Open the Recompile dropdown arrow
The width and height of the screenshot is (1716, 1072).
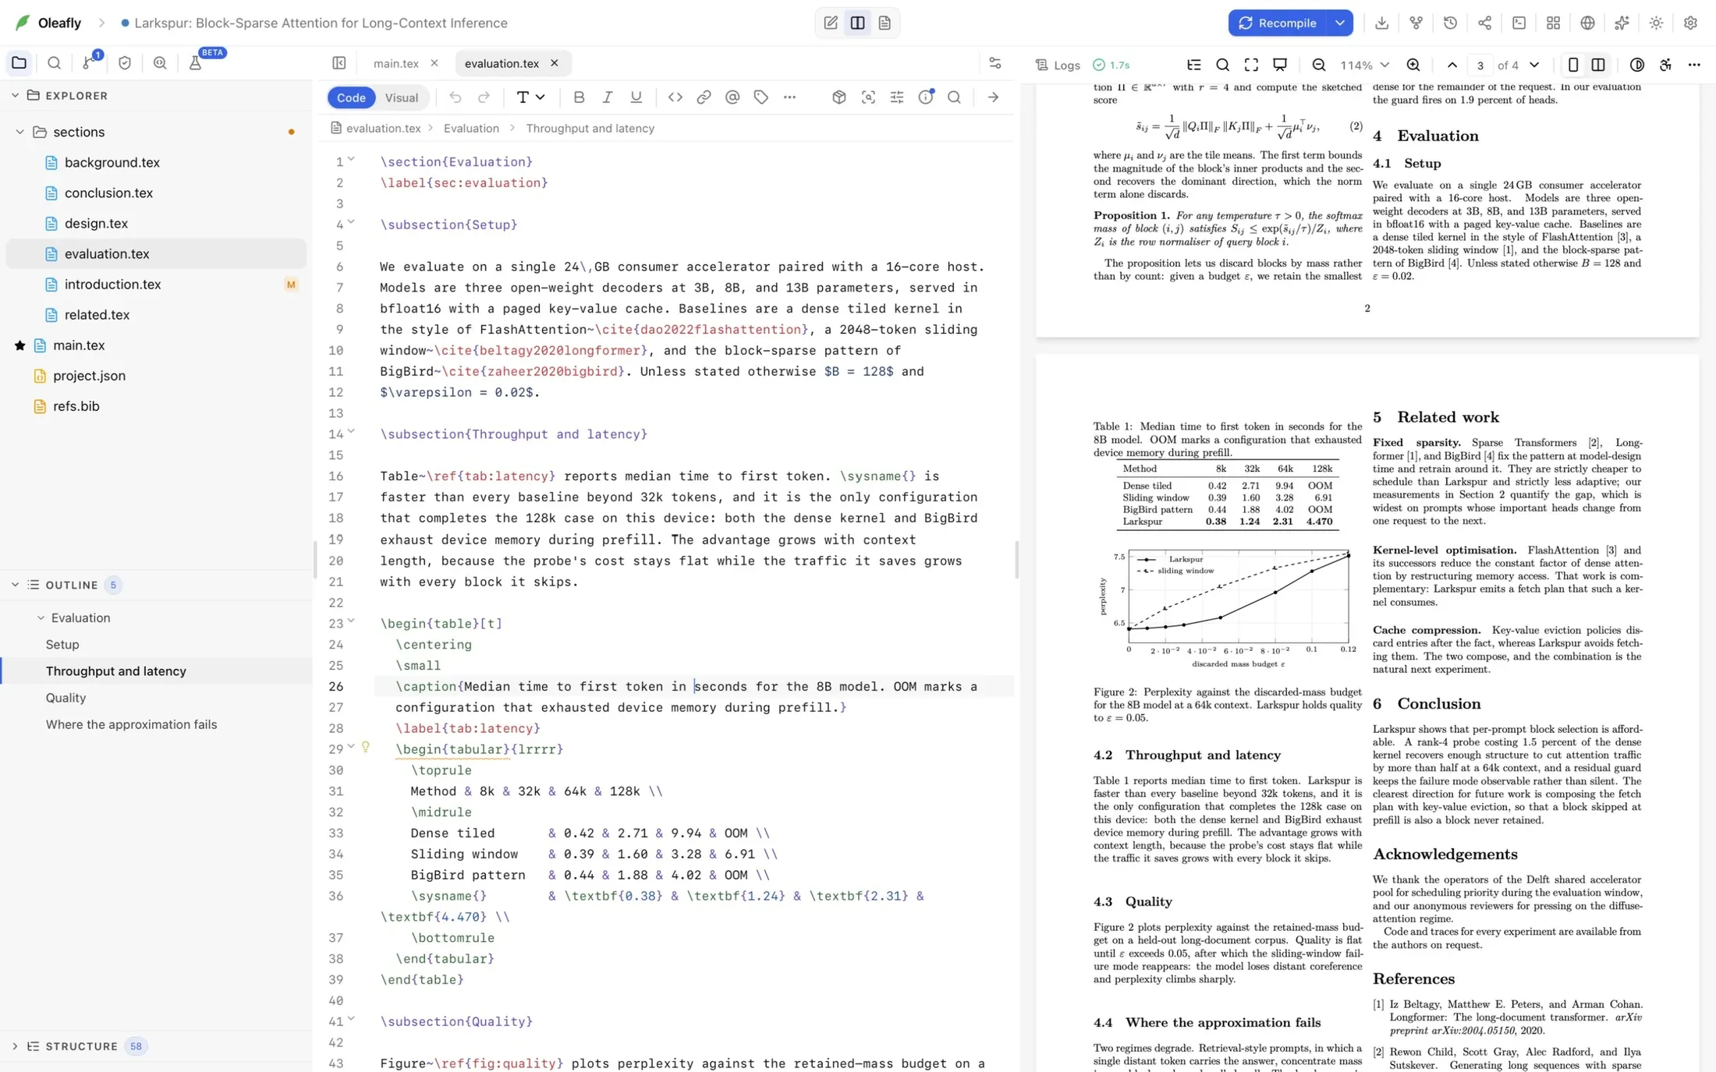(1339, 23)
